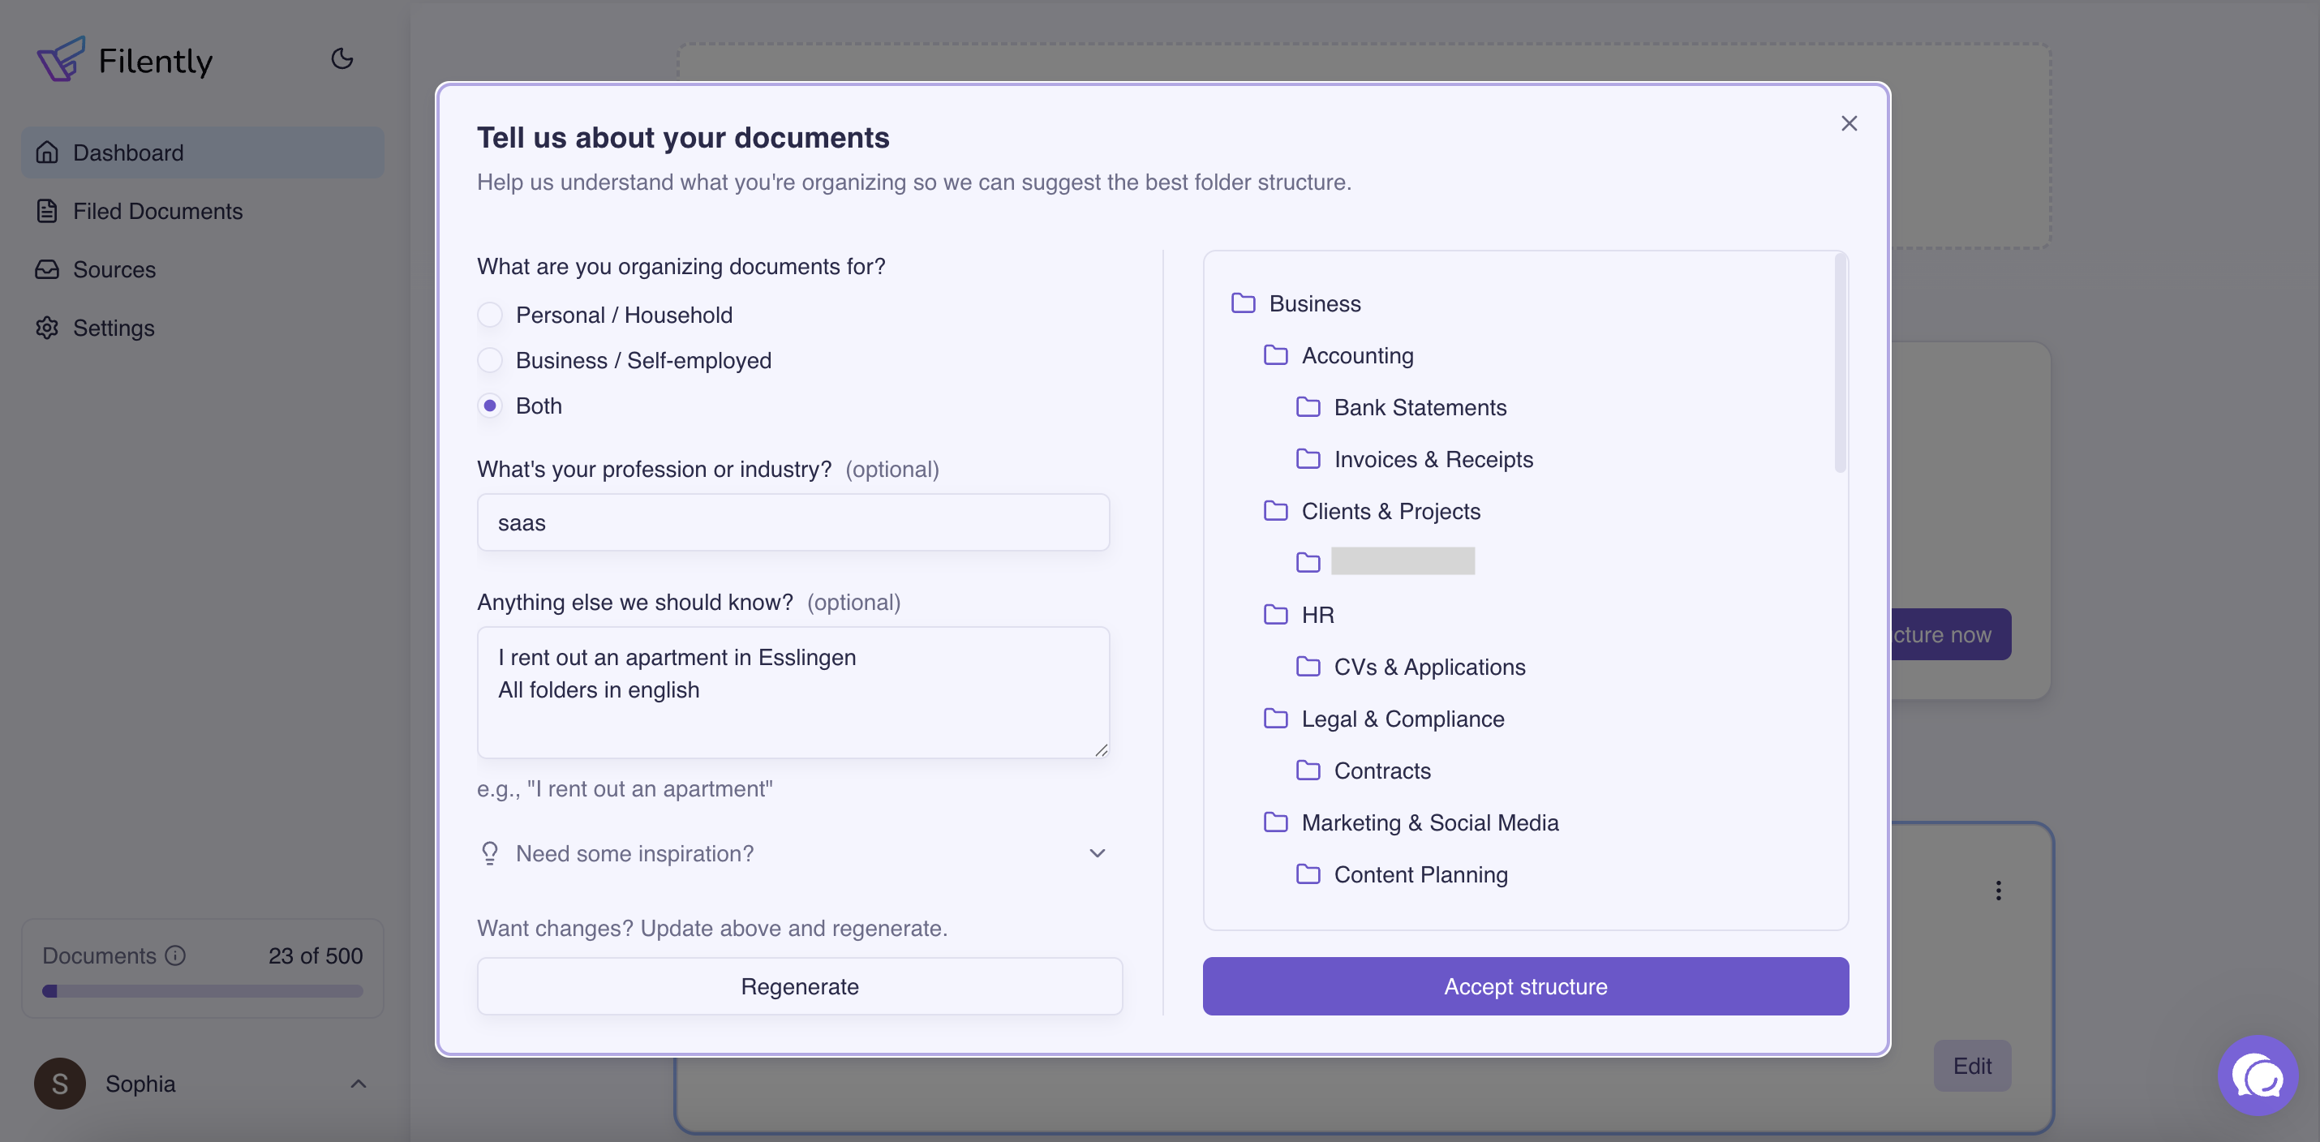Click the Filently logo icon
This screenshot has height=1142, width=2320.
click(60, 59)
